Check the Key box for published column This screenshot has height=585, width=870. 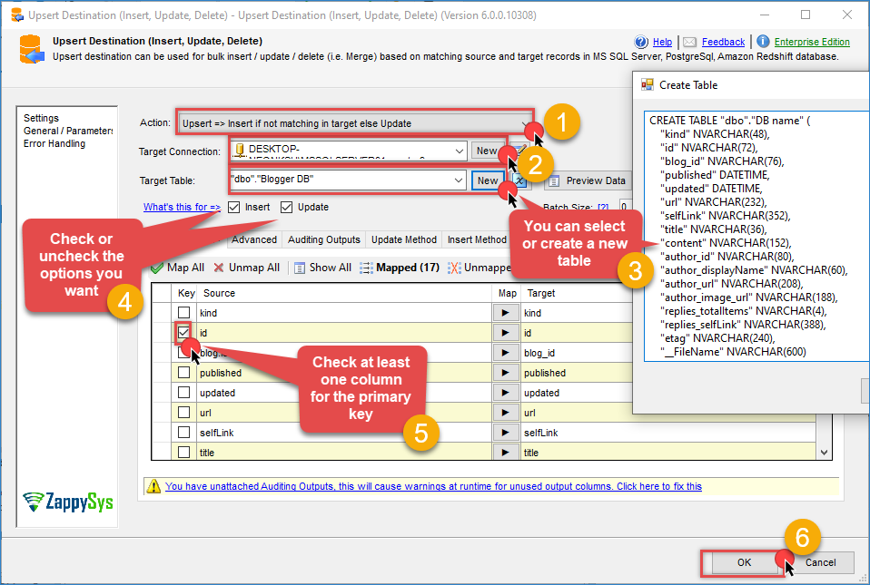pyautogui.click(x=184, y=373)
